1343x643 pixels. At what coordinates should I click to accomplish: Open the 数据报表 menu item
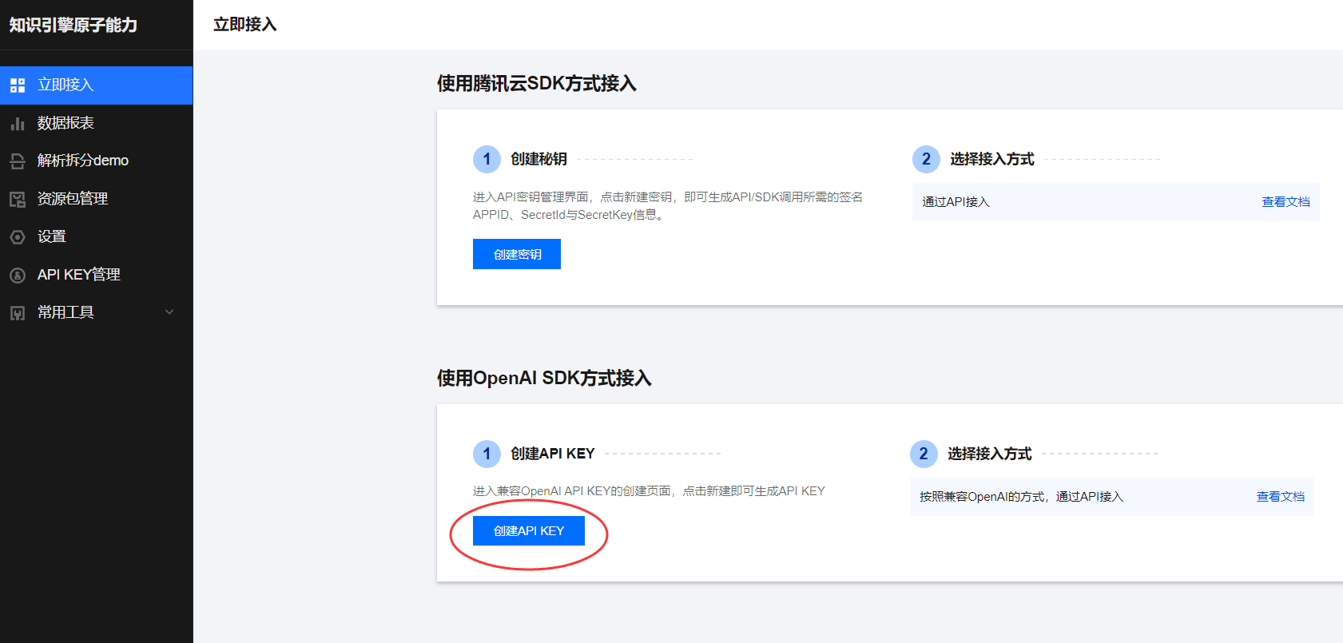[96, 123]
